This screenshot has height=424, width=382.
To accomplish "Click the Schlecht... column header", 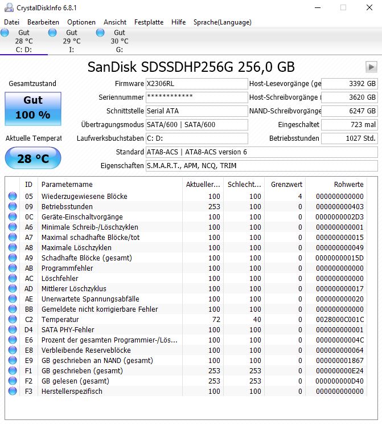I will pos(244,185).
